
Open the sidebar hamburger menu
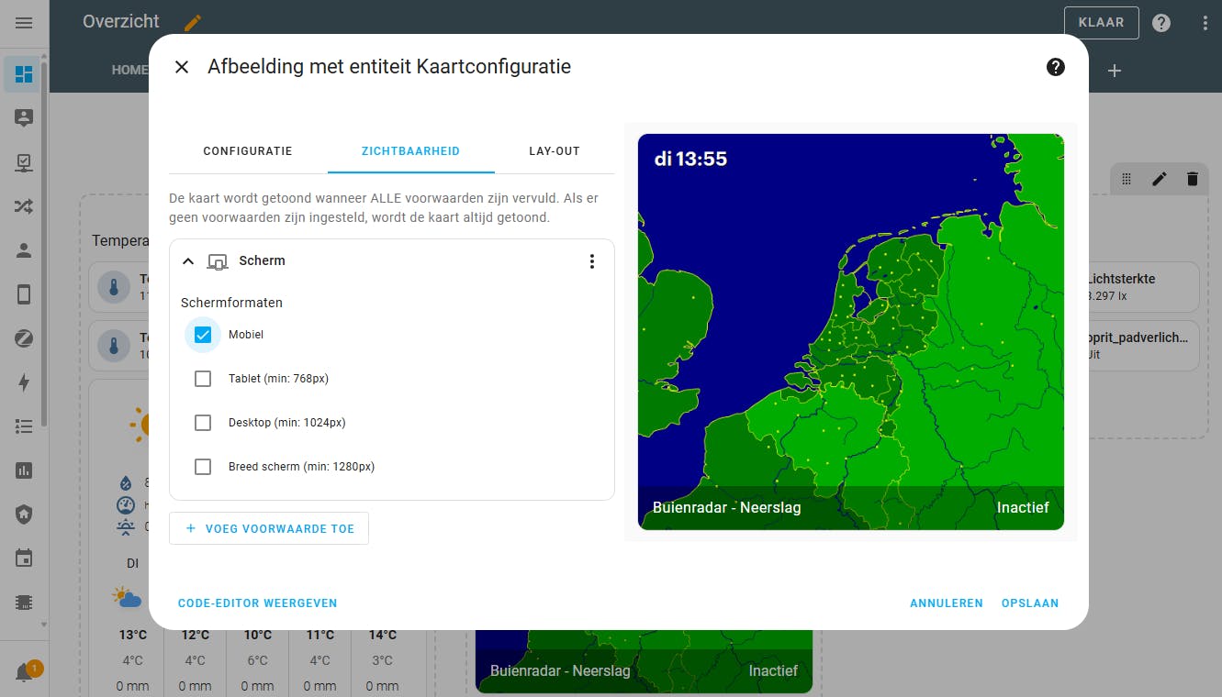tap(24, 23)
